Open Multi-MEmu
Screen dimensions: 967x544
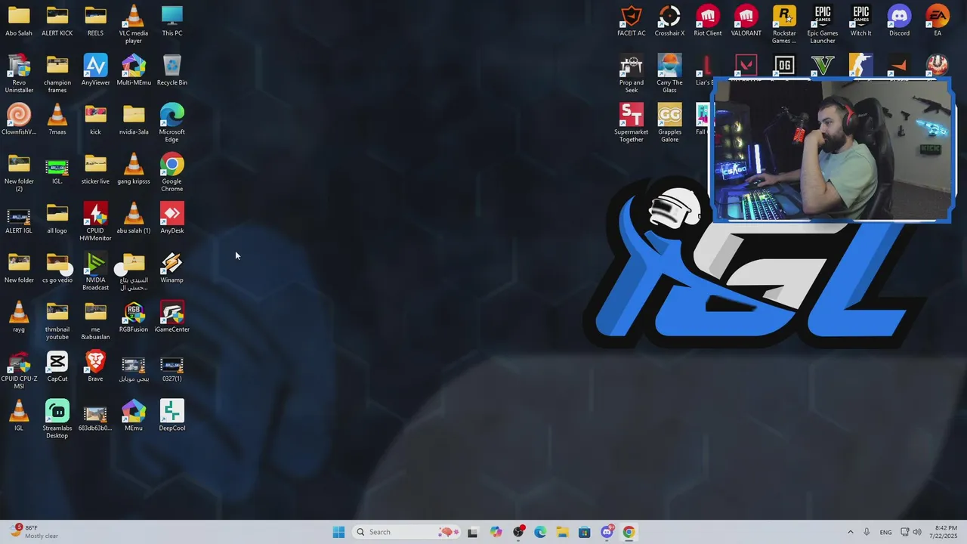(x=134, y=70)
